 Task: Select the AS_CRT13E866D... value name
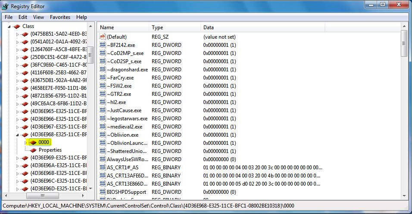[128, 183]
